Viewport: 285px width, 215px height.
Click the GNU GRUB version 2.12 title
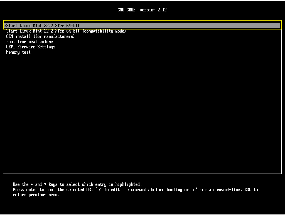(x=142, y=10)
